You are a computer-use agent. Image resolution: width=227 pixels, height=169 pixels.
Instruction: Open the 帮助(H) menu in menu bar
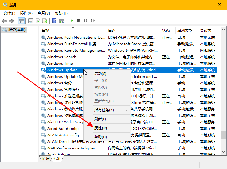click(x=61, y=13)
